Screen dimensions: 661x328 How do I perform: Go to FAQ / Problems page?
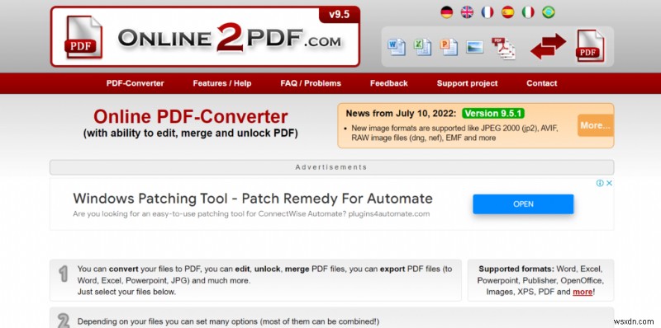(311, 83)
